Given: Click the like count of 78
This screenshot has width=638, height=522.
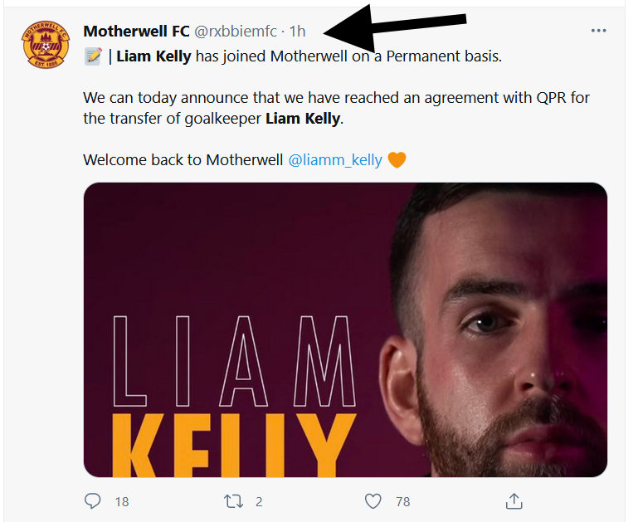Looking at the screenshot, I should [403, 501].
